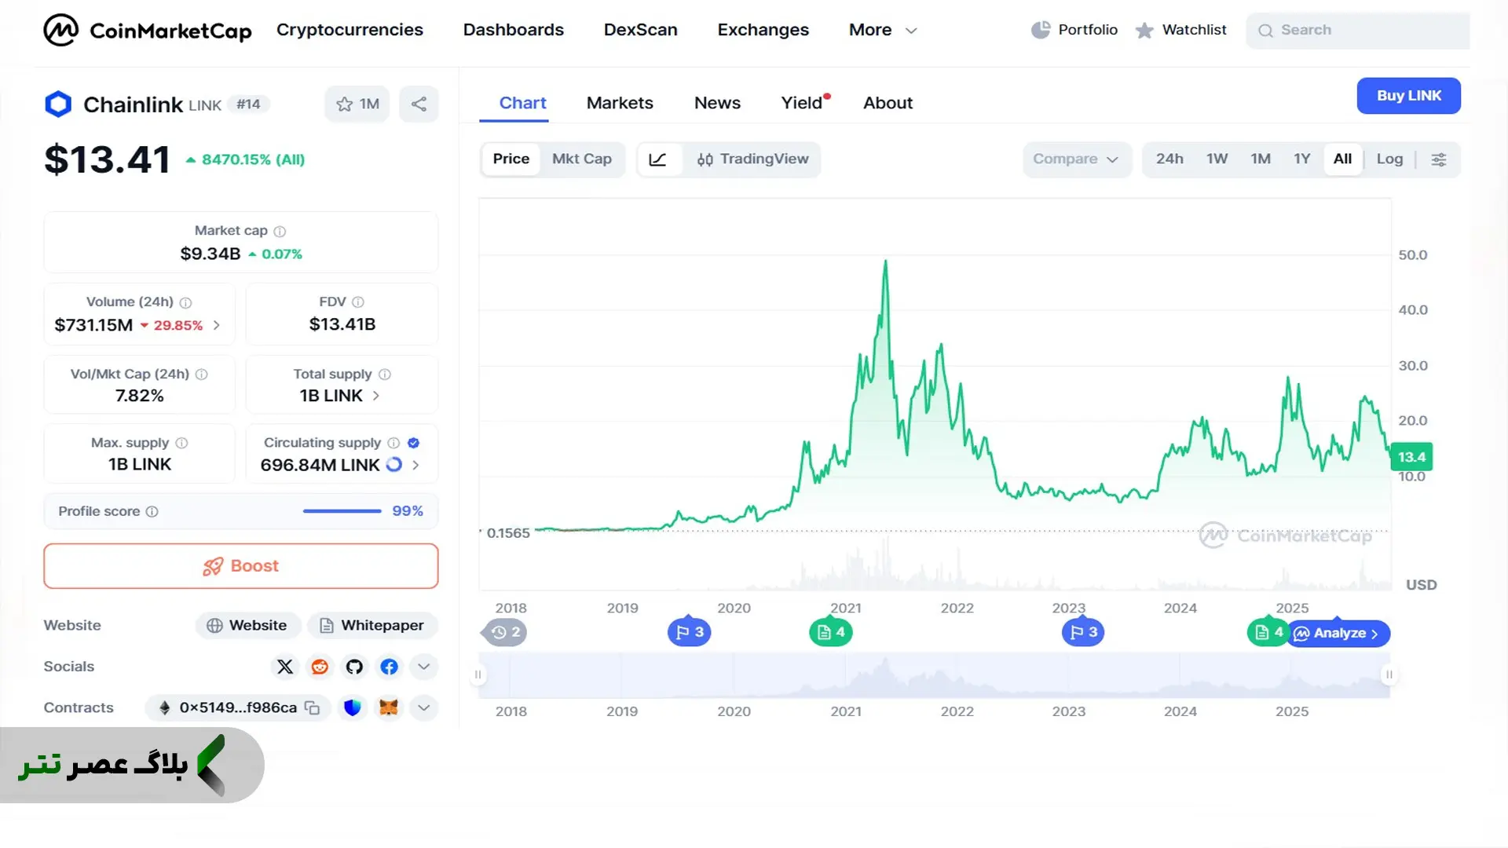Open the Dashboards menu
1508x848 pixels.
click(x=514, y=30)
